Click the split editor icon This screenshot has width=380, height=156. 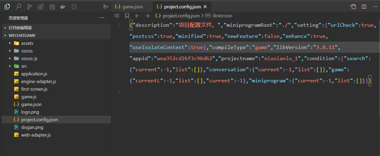[364, 7]
